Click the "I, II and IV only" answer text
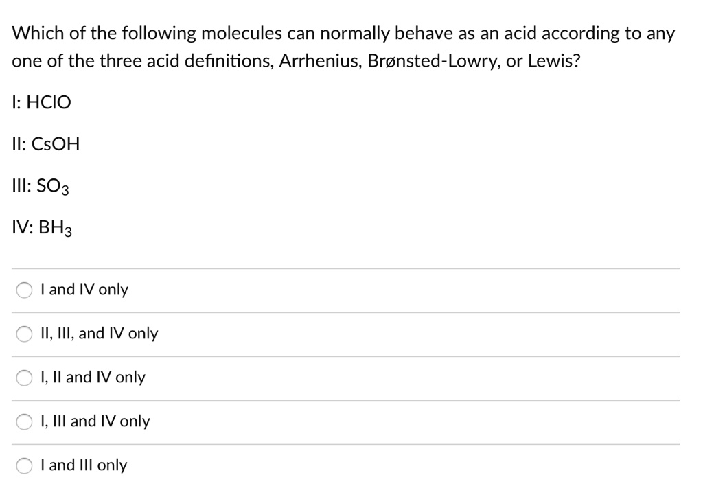The image size is (703, 497). click(x=92, y=377)
